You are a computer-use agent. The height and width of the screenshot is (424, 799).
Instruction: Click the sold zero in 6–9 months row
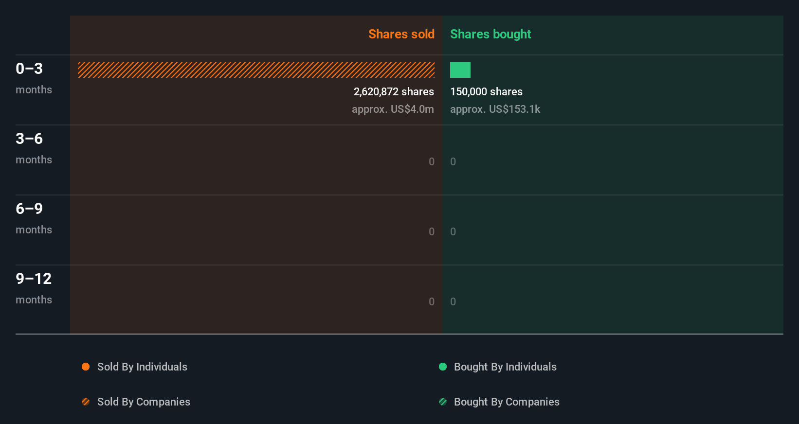(x=432, y=231)
